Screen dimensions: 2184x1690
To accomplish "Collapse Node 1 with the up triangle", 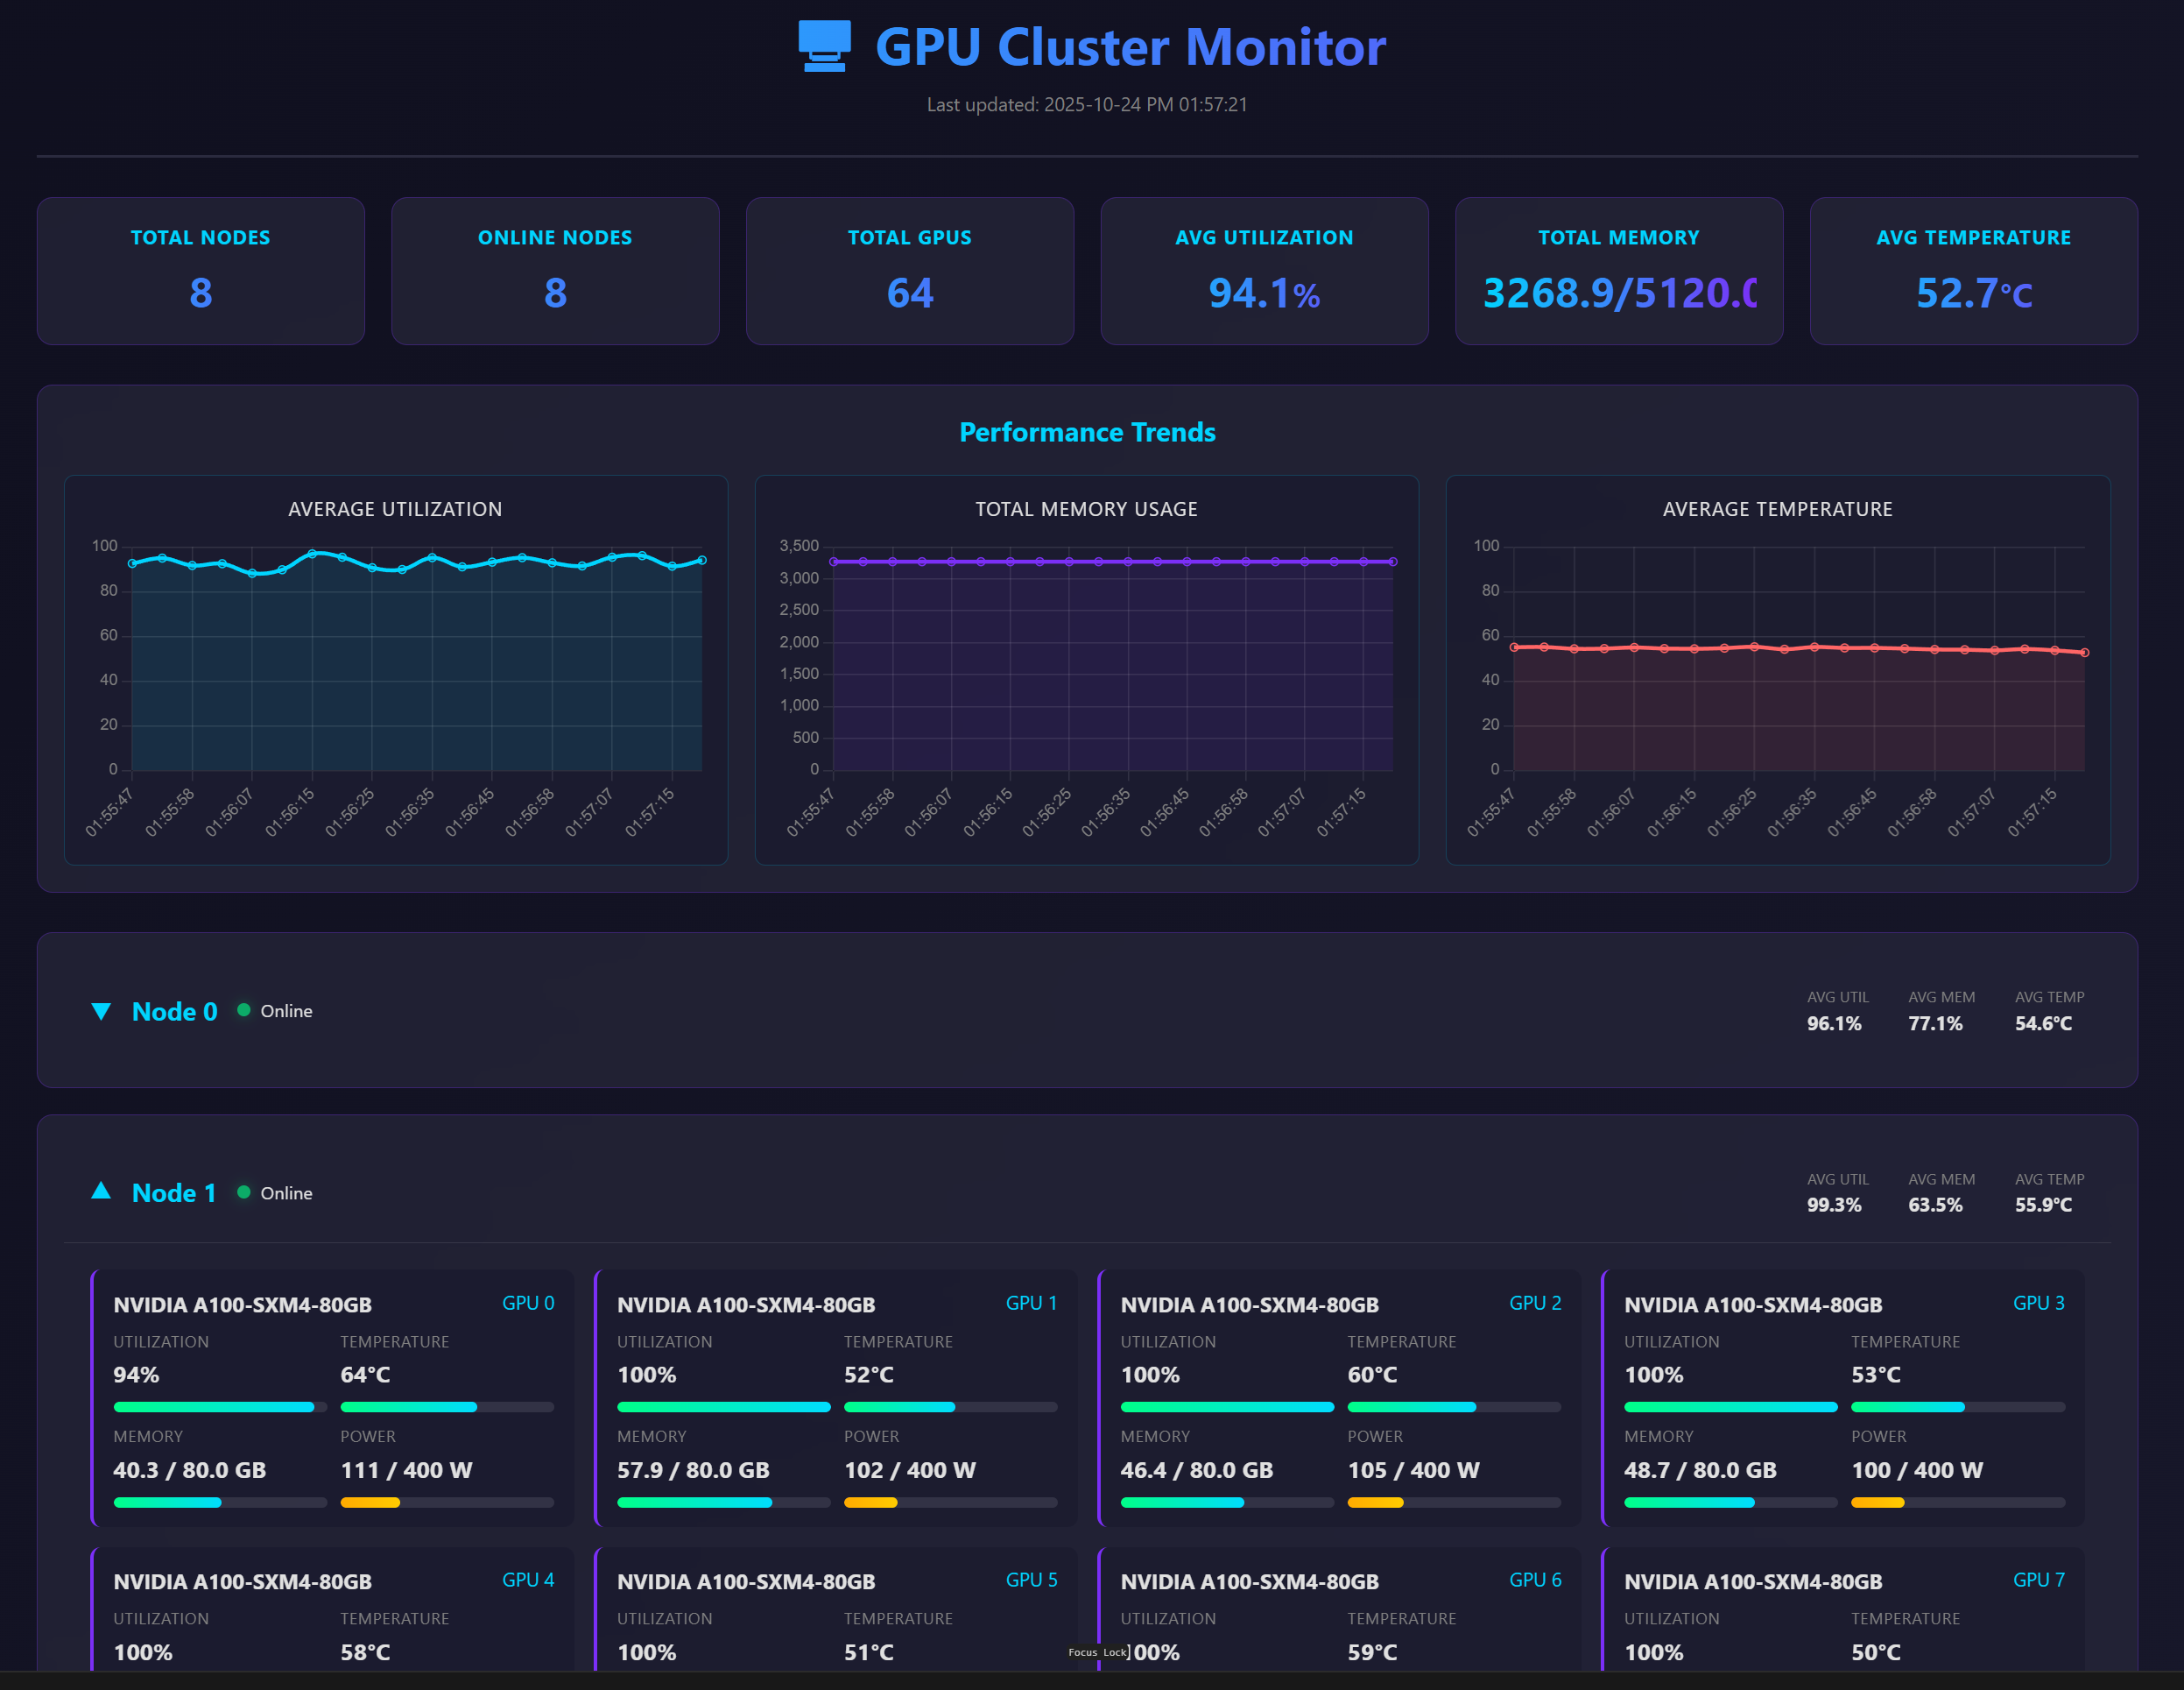I will click(101, 1191).
